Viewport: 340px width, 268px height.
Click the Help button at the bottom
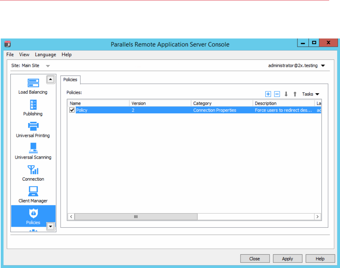click(320, 259)
